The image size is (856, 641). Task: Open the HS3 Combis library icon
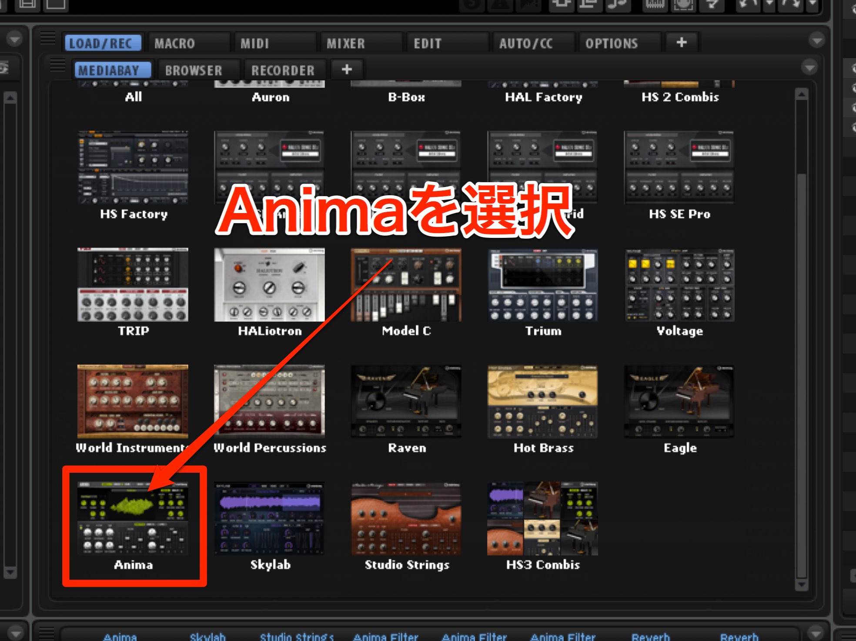[542, 518]
